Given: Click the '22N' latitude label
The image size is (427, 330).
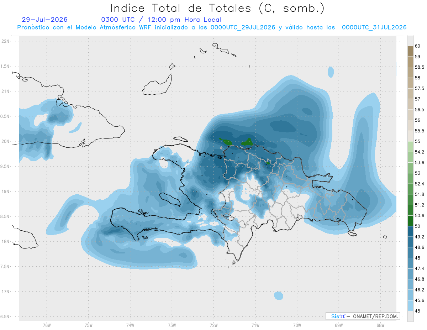Looking at the screenshot, I should coord(6,41).
